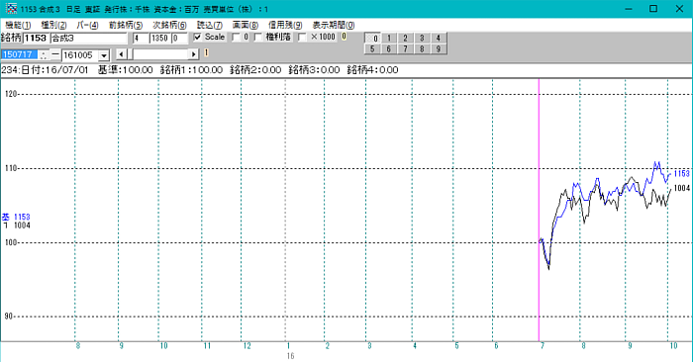Click the Y-axis label 120
This screenshot has width=693, height=362.
pyautogui.click(x=11, y=94)
